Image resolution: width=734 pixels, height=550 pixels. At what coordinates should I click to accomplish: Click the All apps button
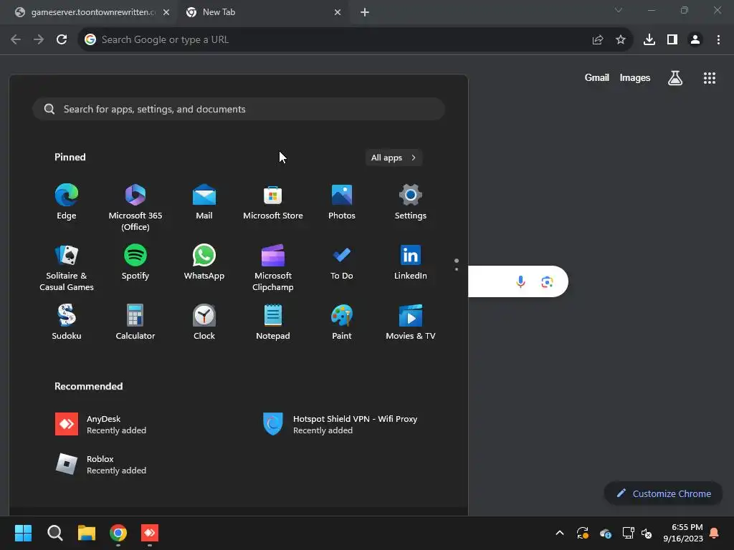click(x=394, y=158)
